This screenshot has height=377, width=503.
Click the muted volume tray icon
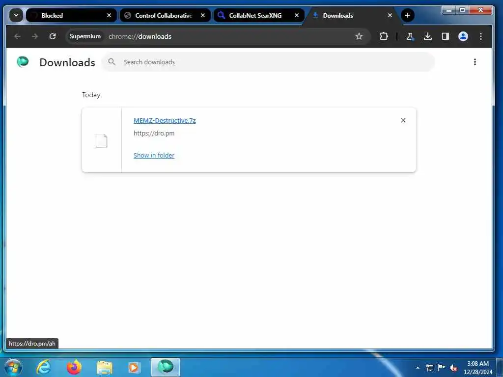point(453,368)
